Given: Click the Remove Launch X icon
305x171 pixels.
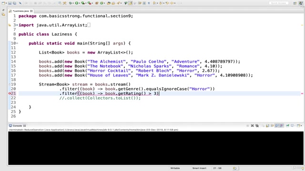Looking at the screenshot, I should pos(252,126).
